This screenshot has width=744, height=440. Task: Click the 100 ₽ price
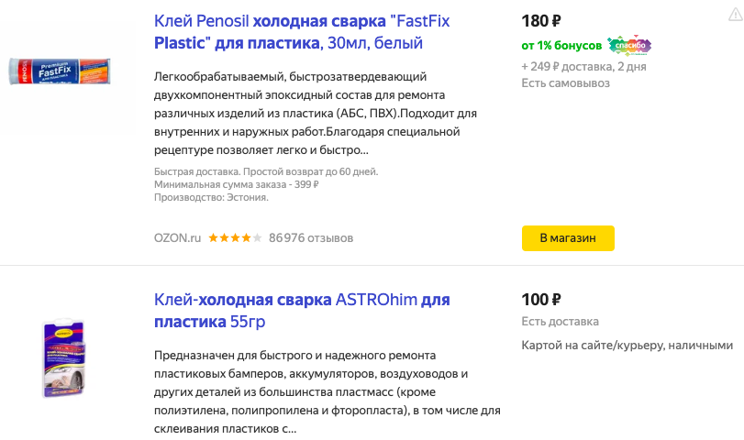(x=541, y=300)
